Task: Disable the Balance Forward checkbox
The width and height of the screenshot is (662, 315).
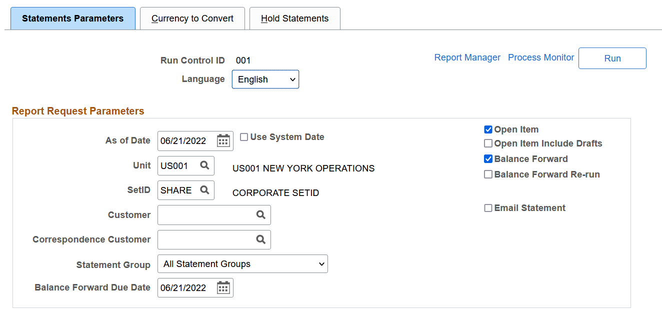Action: (488, 159)
